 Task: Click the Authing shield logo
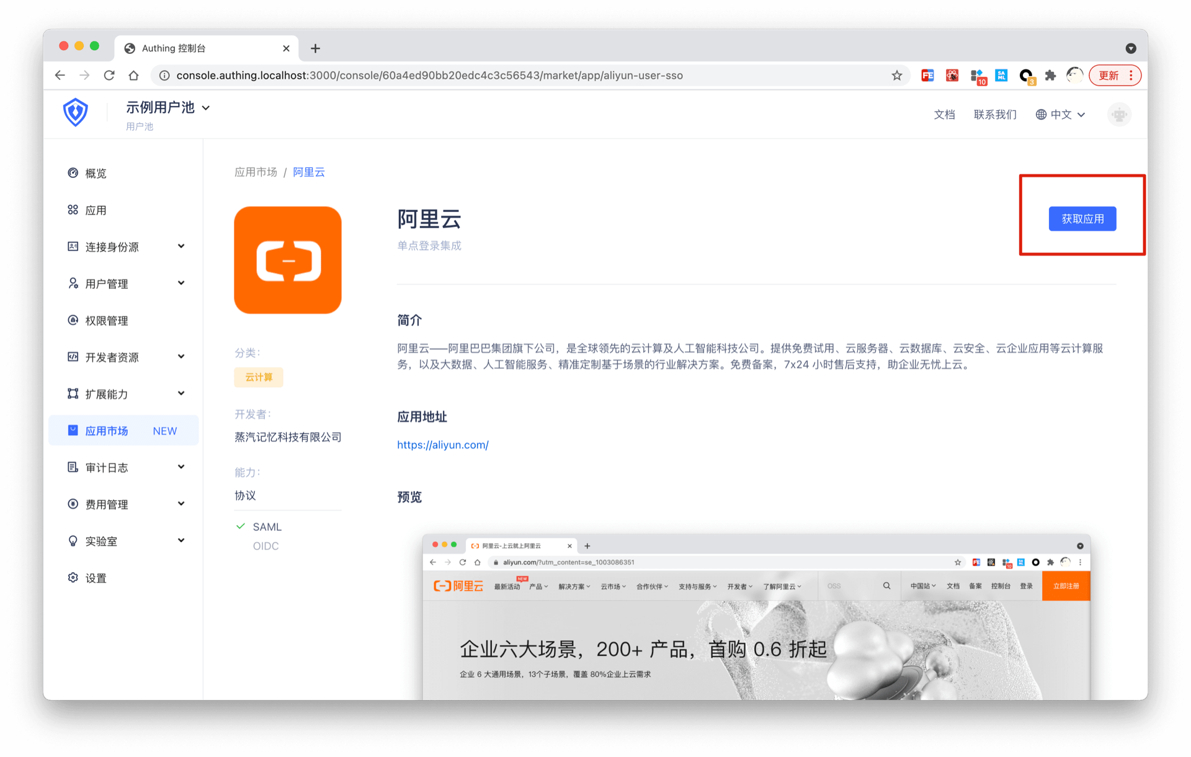click(75, 113)
